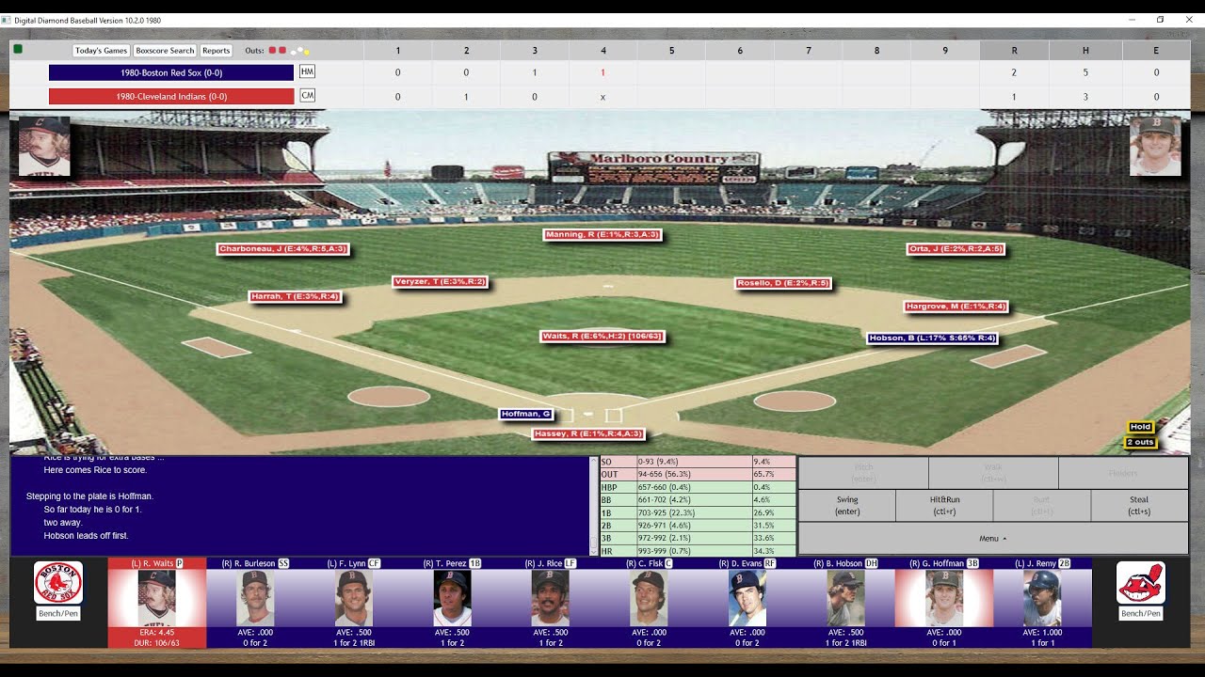The image size is (1205, 677).
Task: Select B. Hobson lineup photo
Action: tap(845, 598)
